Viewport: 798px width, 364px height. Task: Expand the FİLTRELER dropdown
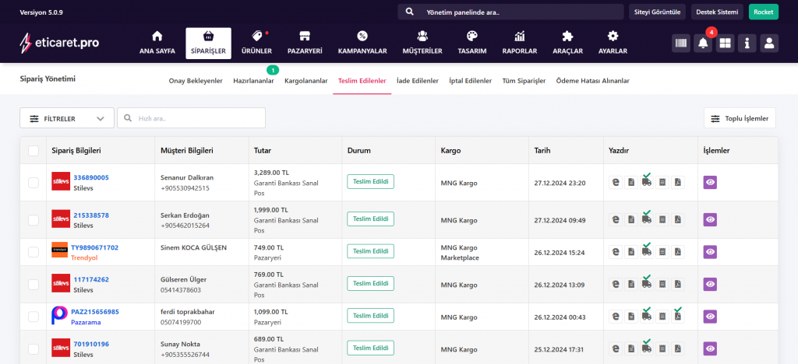(x=67, y=118)
